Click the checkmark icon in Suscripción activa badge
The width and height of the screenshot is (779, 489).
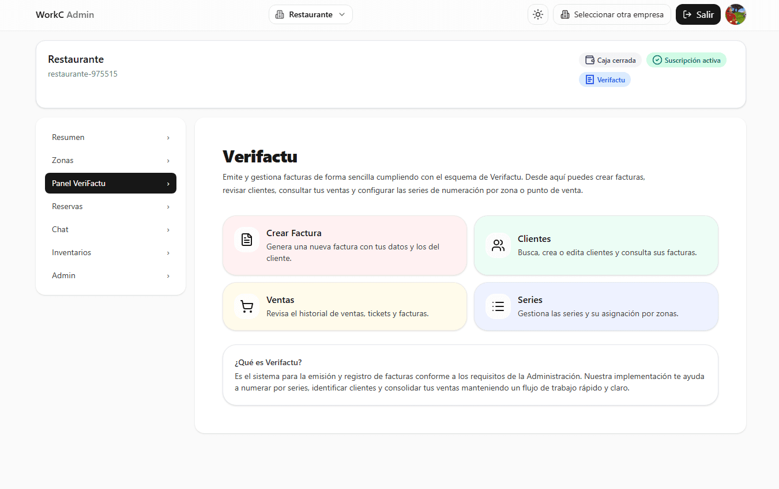(657, 60)
